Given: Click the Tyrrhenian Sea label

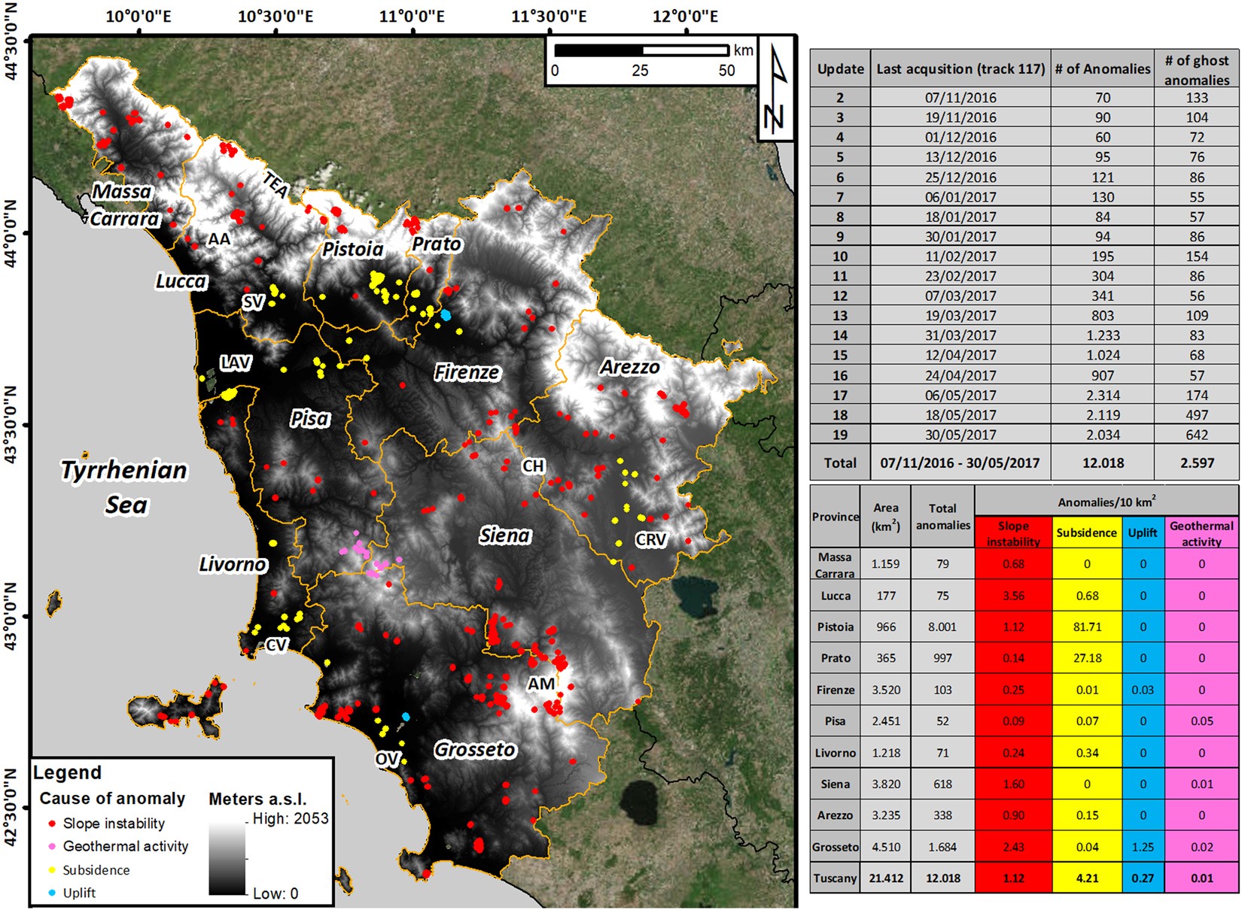Looking at the screenshot, I should tap(124, 487).
